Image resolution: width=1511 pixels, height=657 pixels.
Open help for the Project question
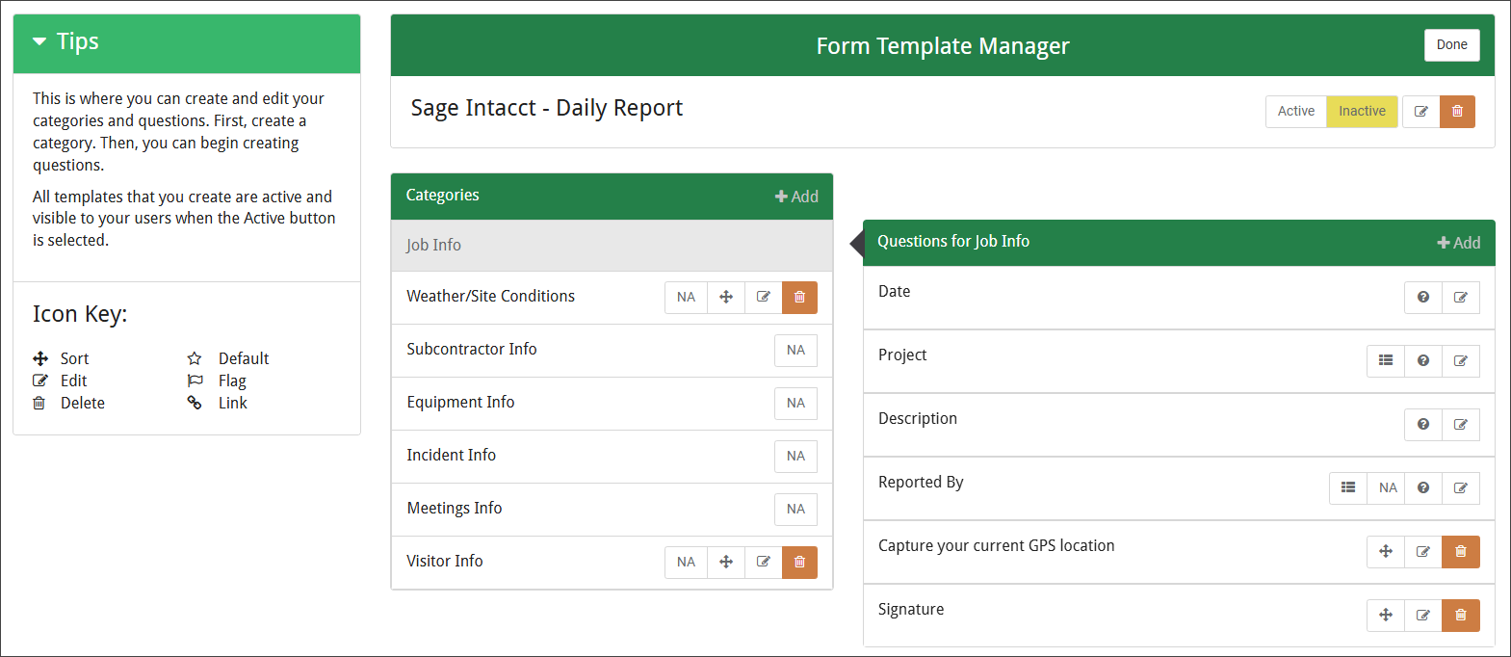[1423, 361]
